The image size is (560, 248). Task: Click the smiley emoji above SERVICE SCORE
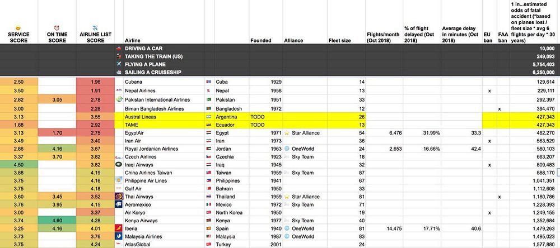click(x=18, y=28)
